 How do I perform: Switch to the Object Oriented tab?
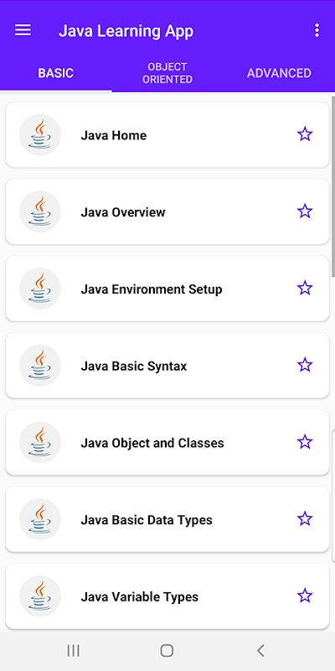167,73
